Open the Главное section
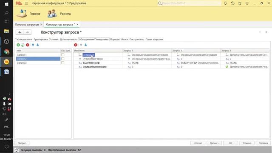 (x=28, y=14)
